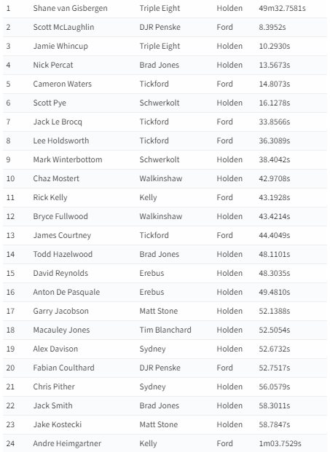Click Andre Heimgartner's time 1m03.7529s
This screenshot has width=330, height=452.
coord(280,443)
